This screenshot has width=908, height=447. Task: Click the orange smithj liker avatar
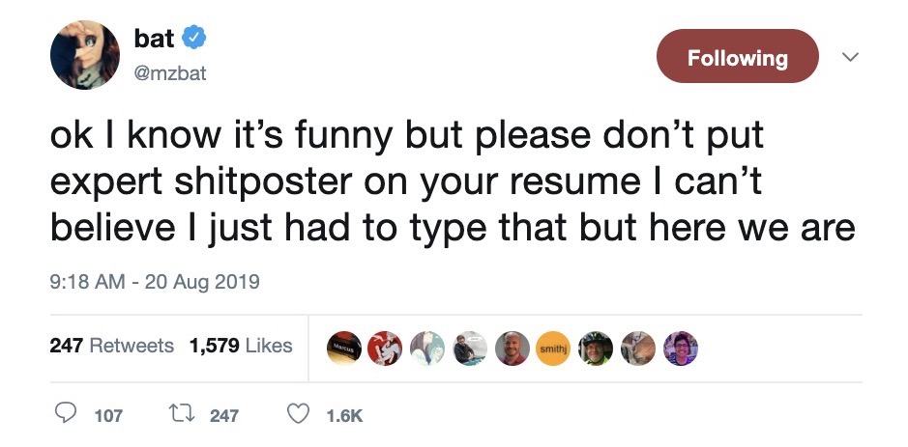(554, 349)
